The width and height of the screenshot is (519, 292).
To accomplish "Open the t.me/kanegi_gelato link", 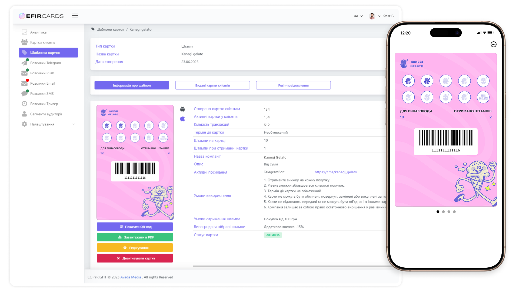I will coord(336,172).
